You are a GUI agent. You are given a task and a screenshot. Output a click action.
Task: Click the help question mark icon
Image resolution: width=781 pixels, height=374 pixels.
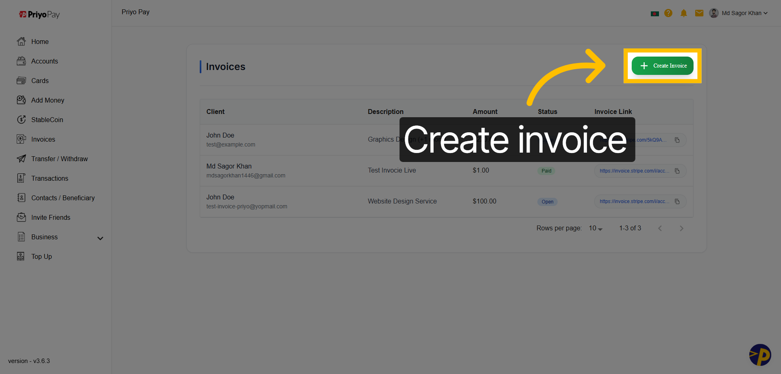tap(668, 13)
